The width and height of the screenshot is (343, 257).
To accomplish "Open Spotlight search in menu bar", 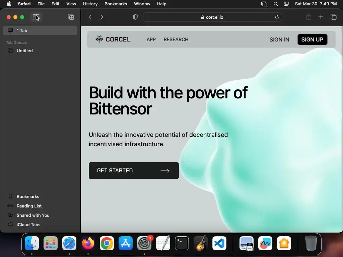I will [x=276, y=4].
